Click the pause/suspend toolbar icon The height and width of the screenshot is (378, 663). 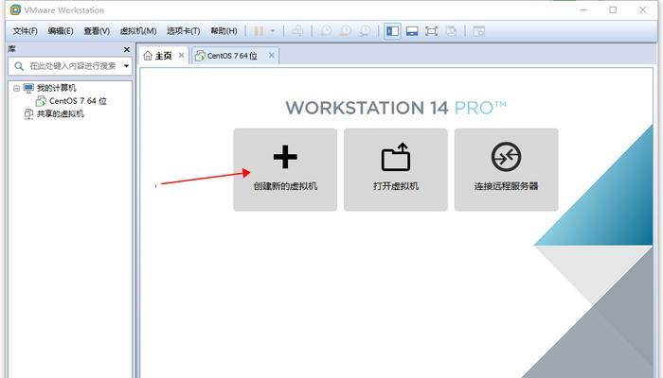(x=259, y=31)
